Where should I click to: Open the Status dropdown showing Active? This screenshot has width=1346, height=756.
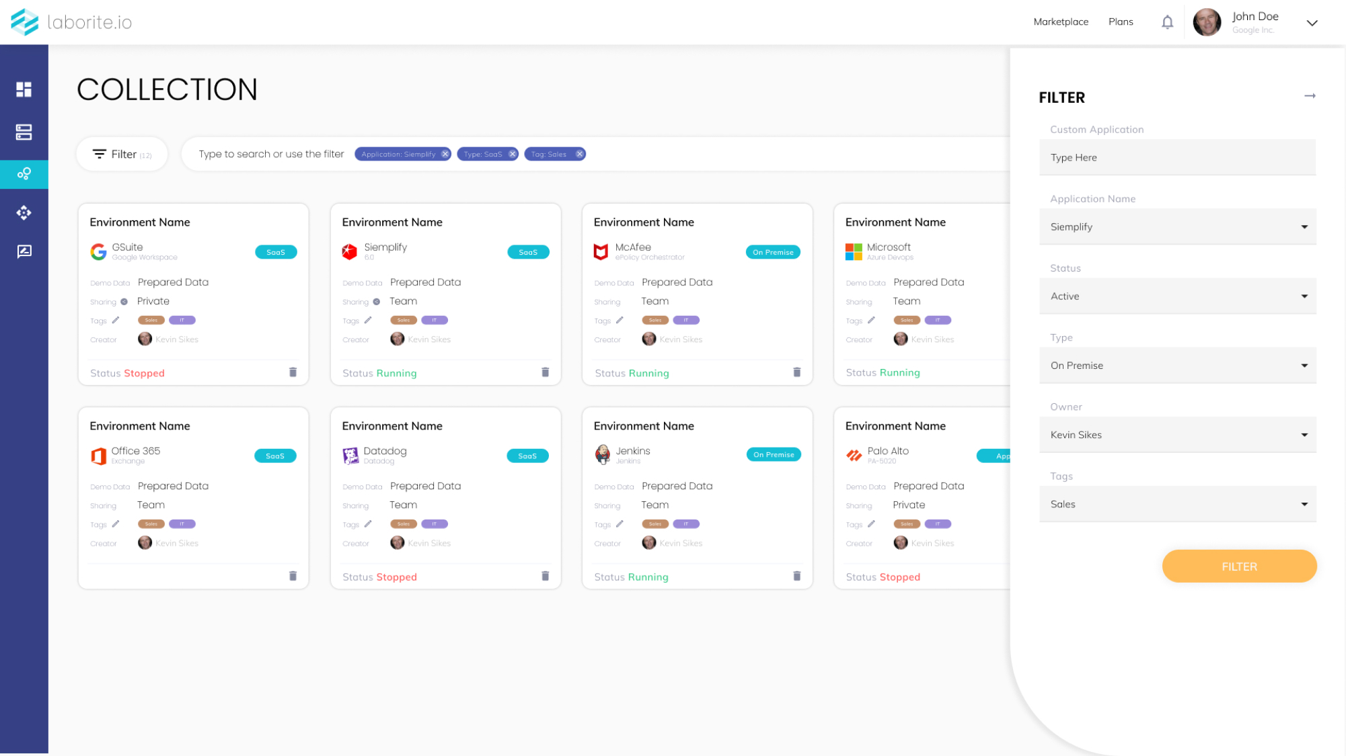tap(1177, 296)
